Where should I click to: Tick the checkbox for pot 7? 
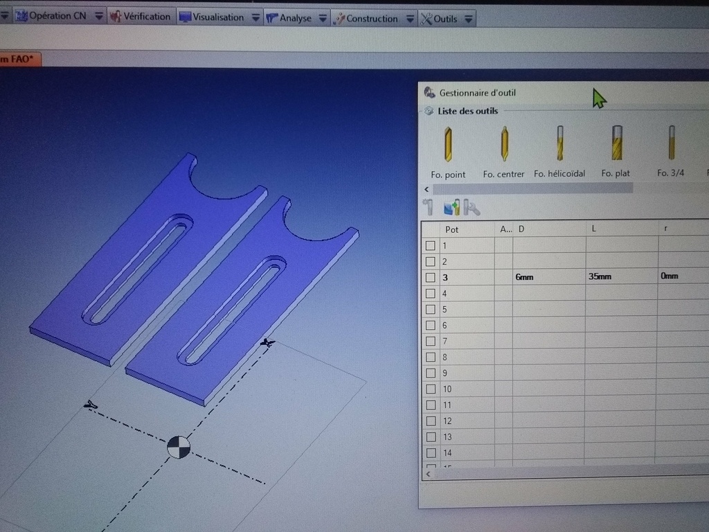tap(431, 341)
